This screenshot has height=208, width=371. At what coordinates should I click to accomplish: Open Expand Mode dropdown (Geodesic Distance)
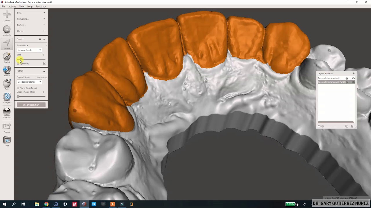pos(29,82)
